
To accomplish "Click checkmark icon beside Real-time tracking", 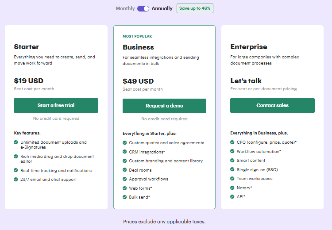I will tap(16, 170).
